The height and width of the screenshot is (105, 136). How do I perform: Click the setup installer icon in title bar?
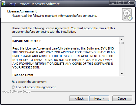[x=4, y=4]
